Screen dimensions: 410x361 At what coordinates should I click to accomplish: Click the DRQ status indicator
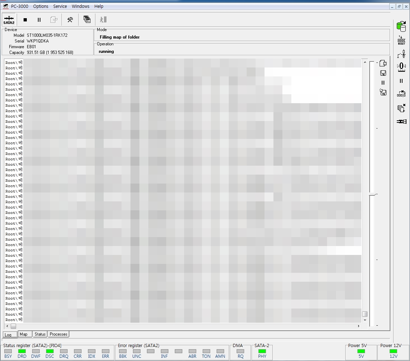click(64, 351)
